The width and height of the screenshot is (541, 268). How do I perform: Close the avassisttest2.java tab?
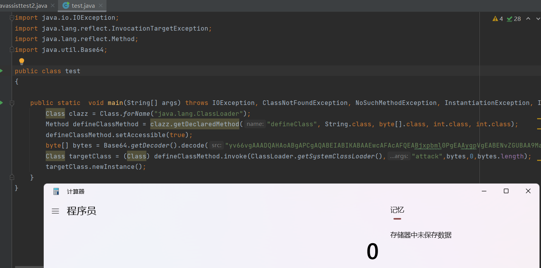(x=53, y=6)
